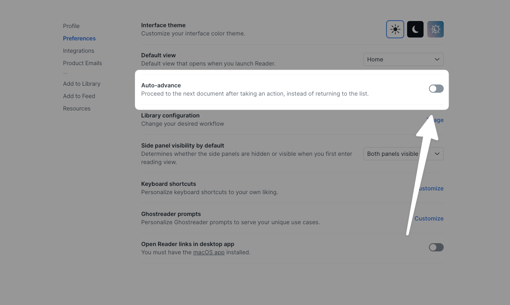Click the Default view dropdown chevron
Viewport: 510px width, 305px height.
pos(437,59)
